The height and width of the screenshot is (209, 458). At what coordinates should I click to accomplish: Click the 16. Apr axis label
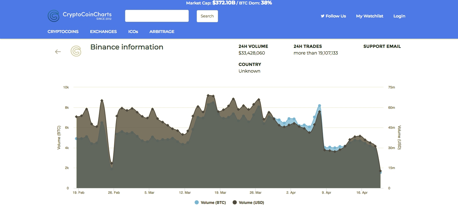click(362, 193)
